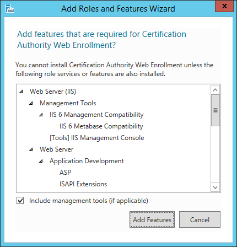Select IIS 6 Metabase Compatibility item
The height and width of the screenshot is (247, 237).
[x=101, y=126]
